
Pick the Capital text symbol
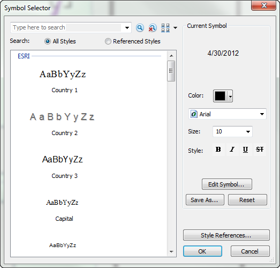pos(63,210)
